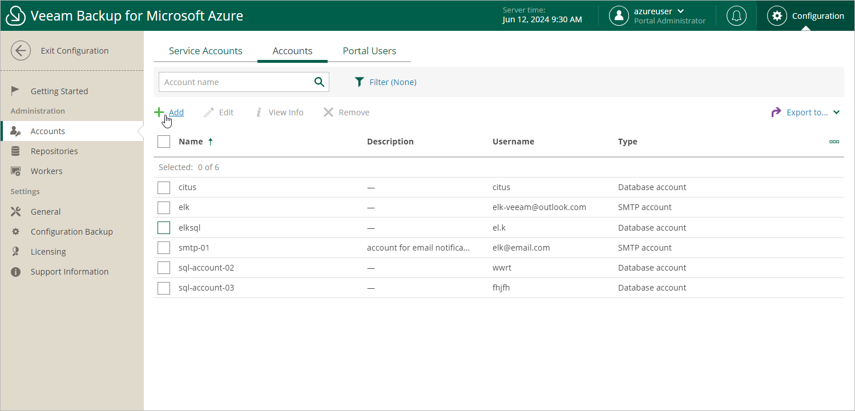Viewport: 855px width, 411px height.
Task: Click the Workers monitor icon
Action: coord(16,171)
